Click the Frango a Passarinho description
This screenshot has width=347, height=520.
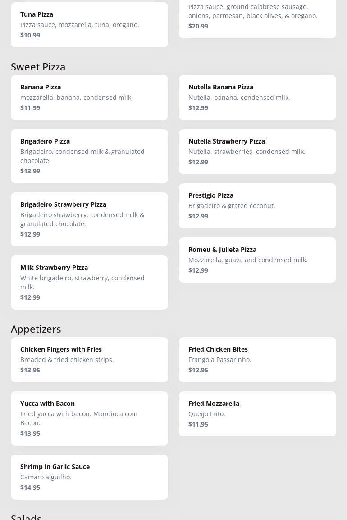point(220,360)
